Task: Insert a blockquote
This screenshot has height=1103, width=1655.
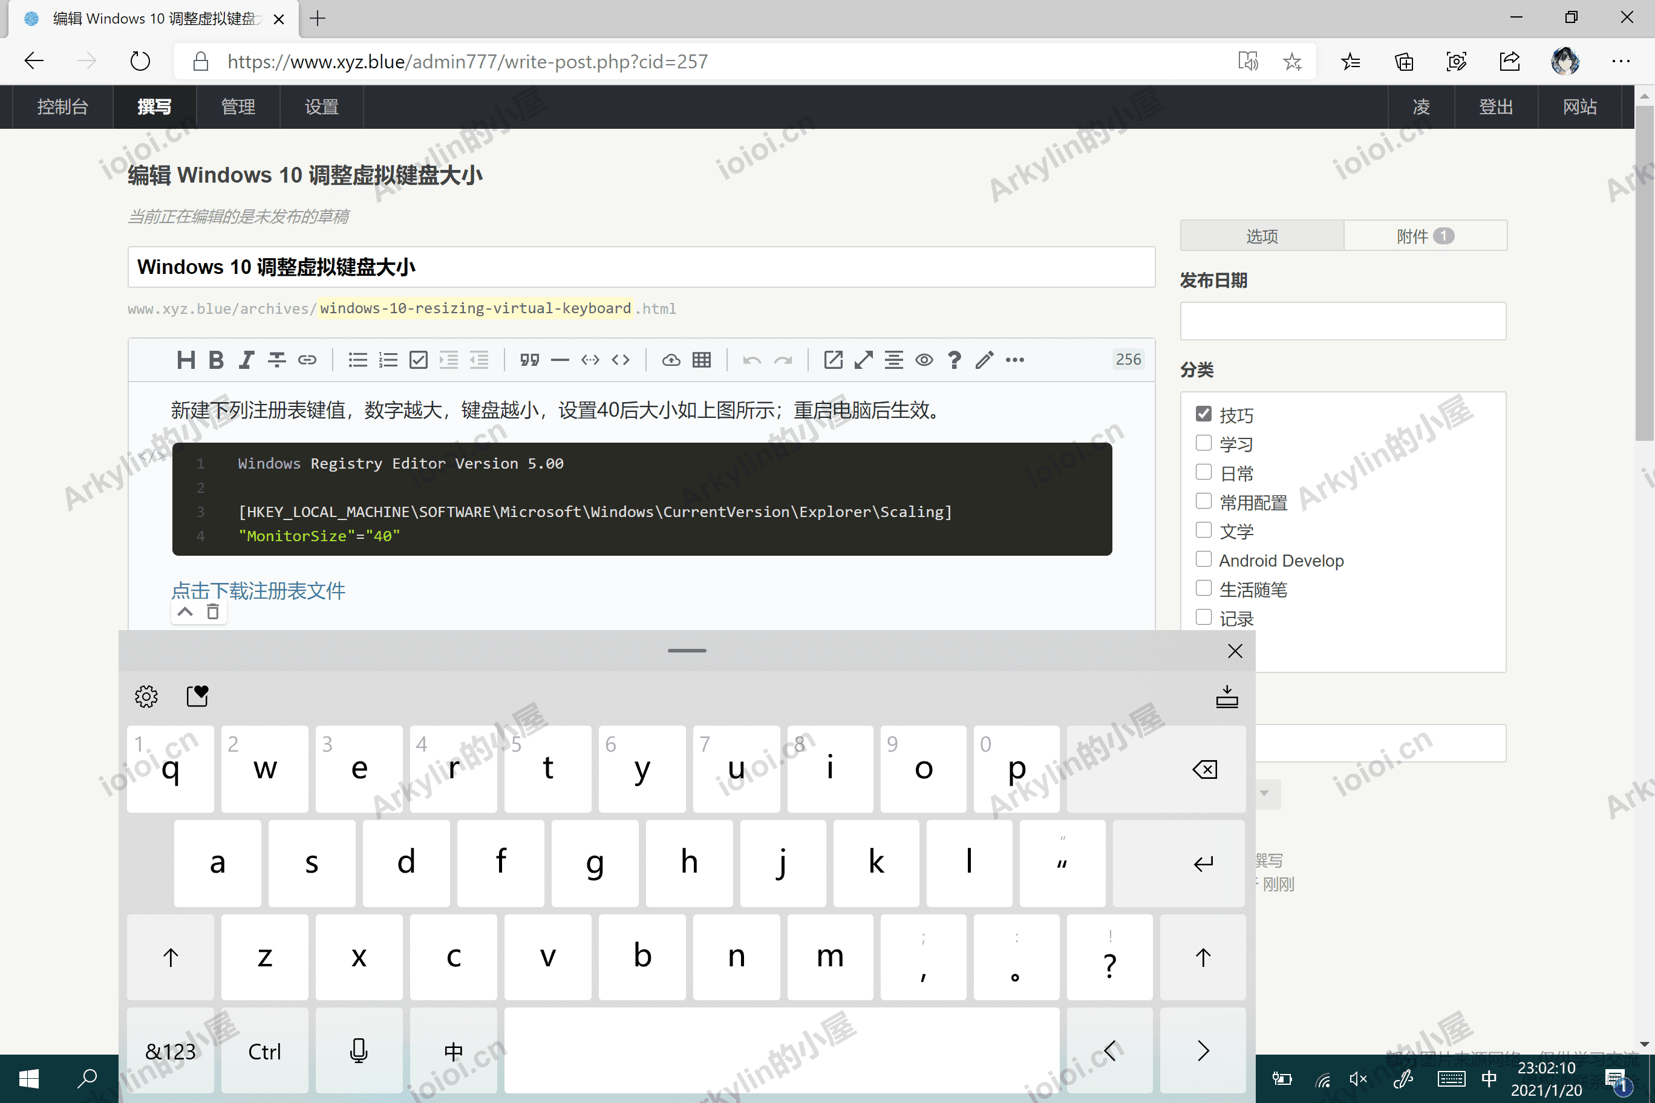Action: coord(530,360)
